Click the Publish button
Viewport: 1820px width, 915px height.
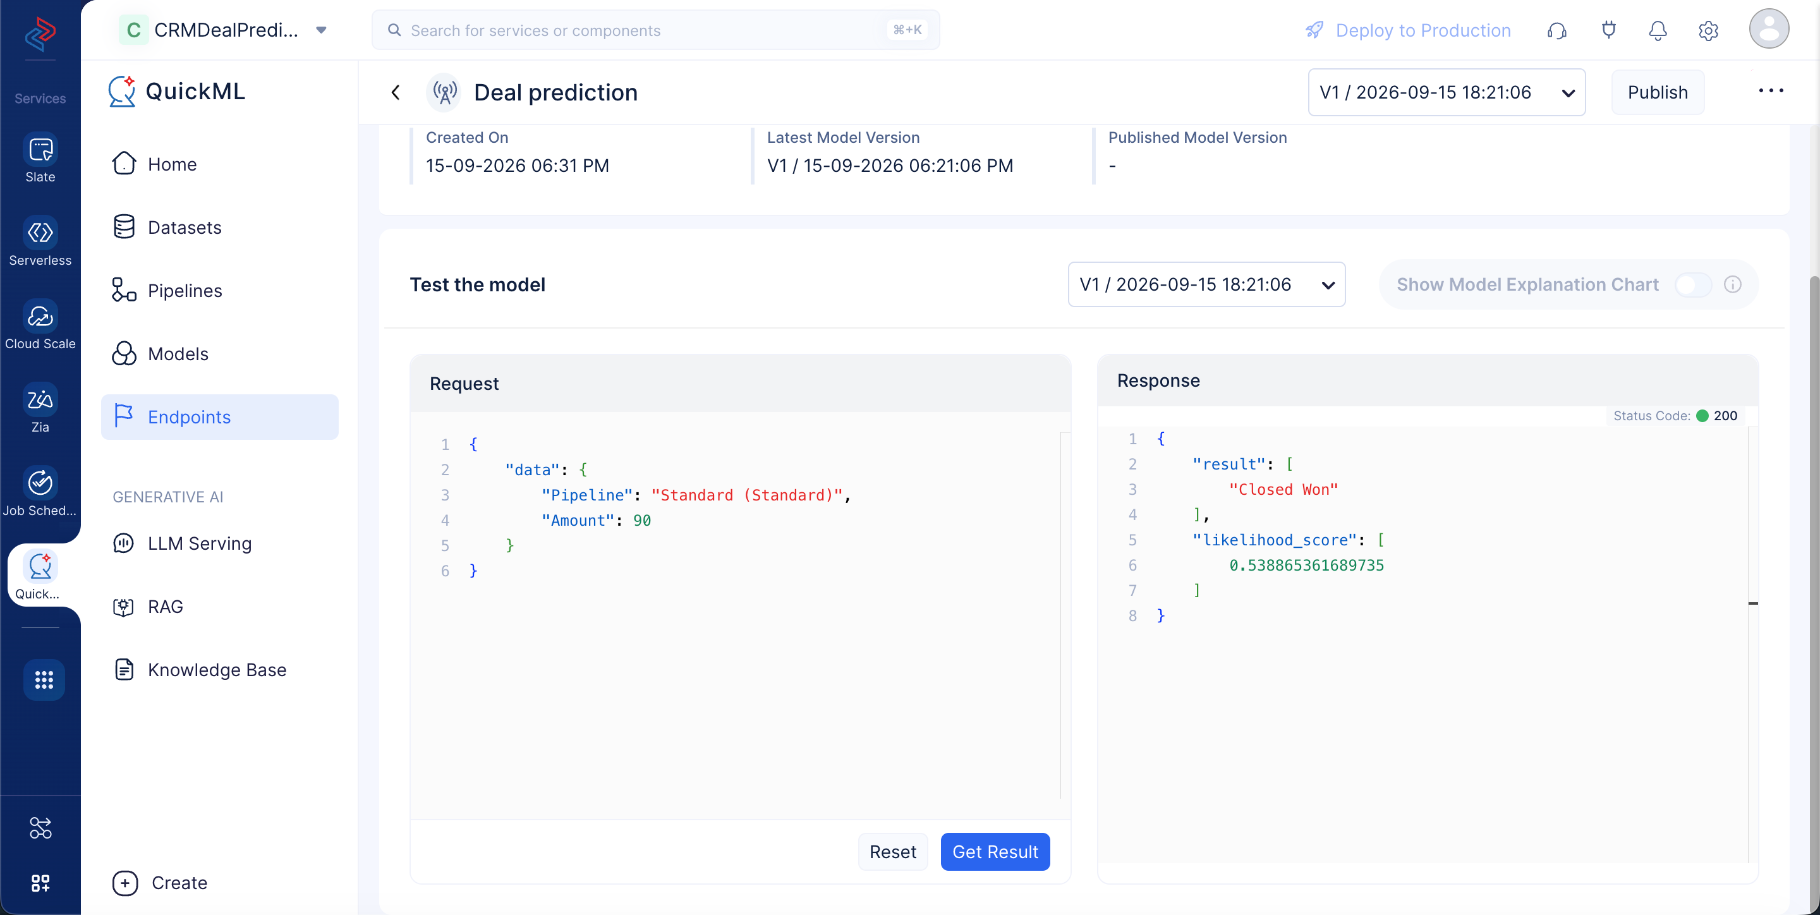click(x=1658, y=92)
